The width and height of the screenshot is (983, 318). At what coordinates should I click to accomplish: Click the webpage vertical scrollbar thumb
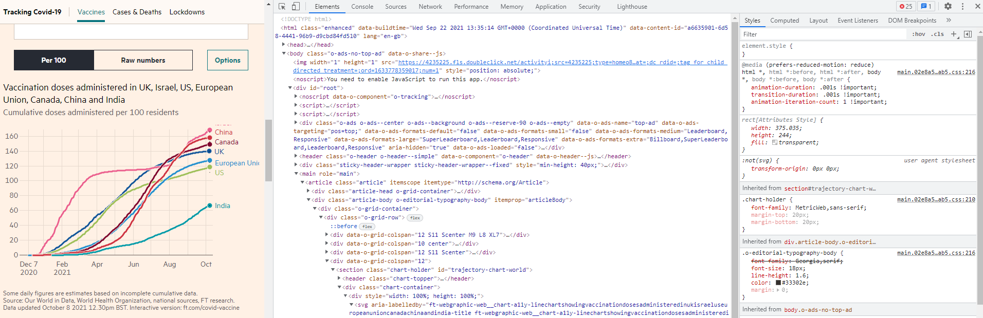(x=268, y=150)
